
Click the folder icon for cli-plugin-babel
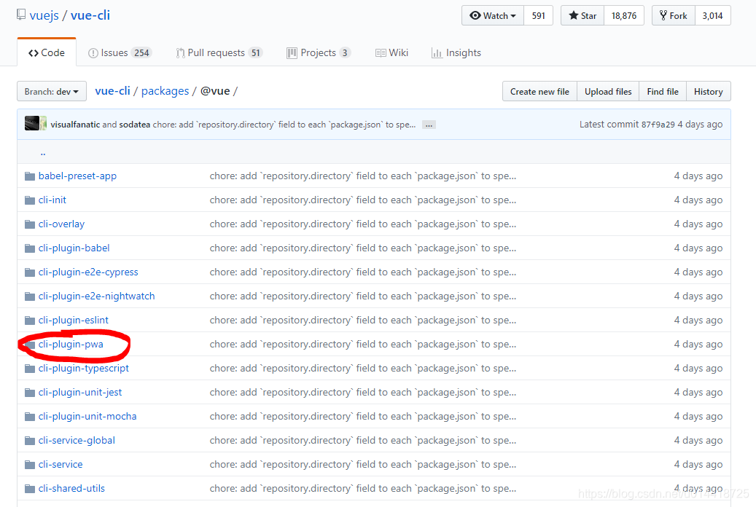(x=30, y=248)
